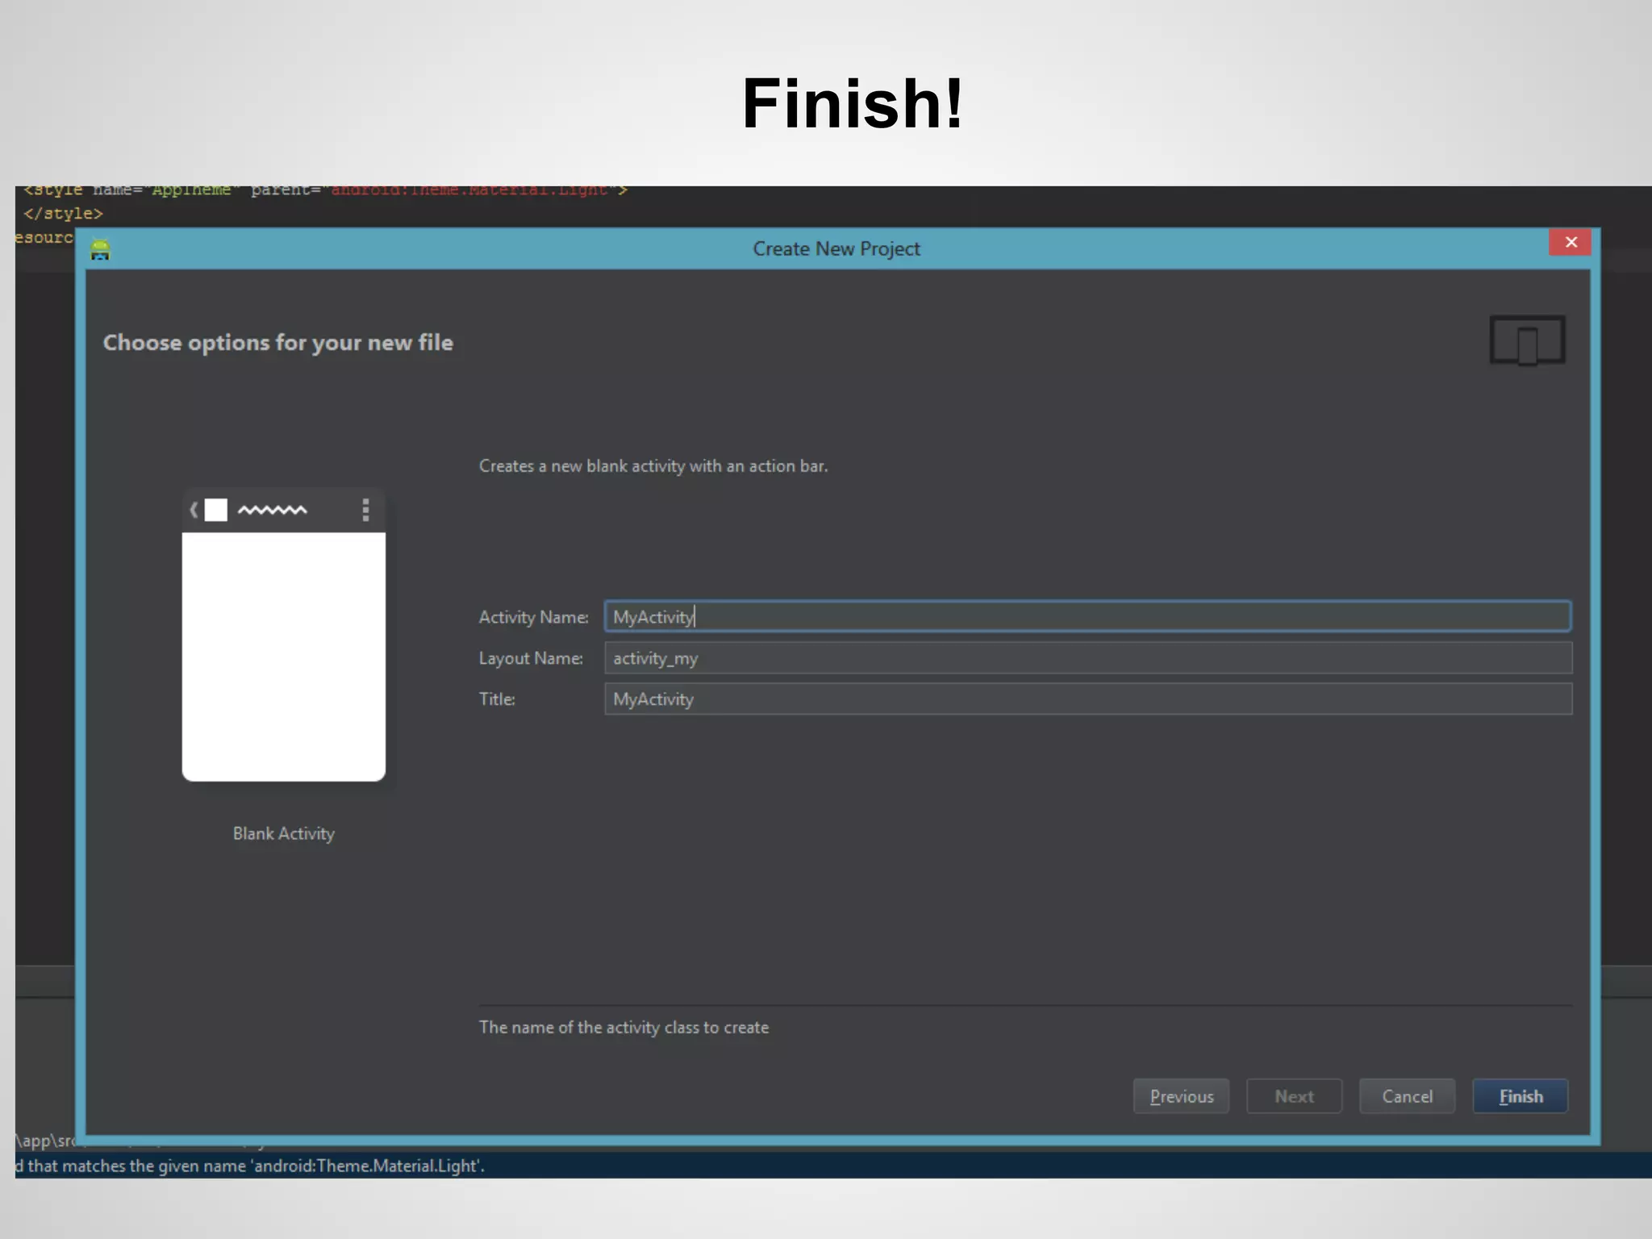Click the back chevron in activity preview
1652x1239 pixels.
(x=194, y=510)
